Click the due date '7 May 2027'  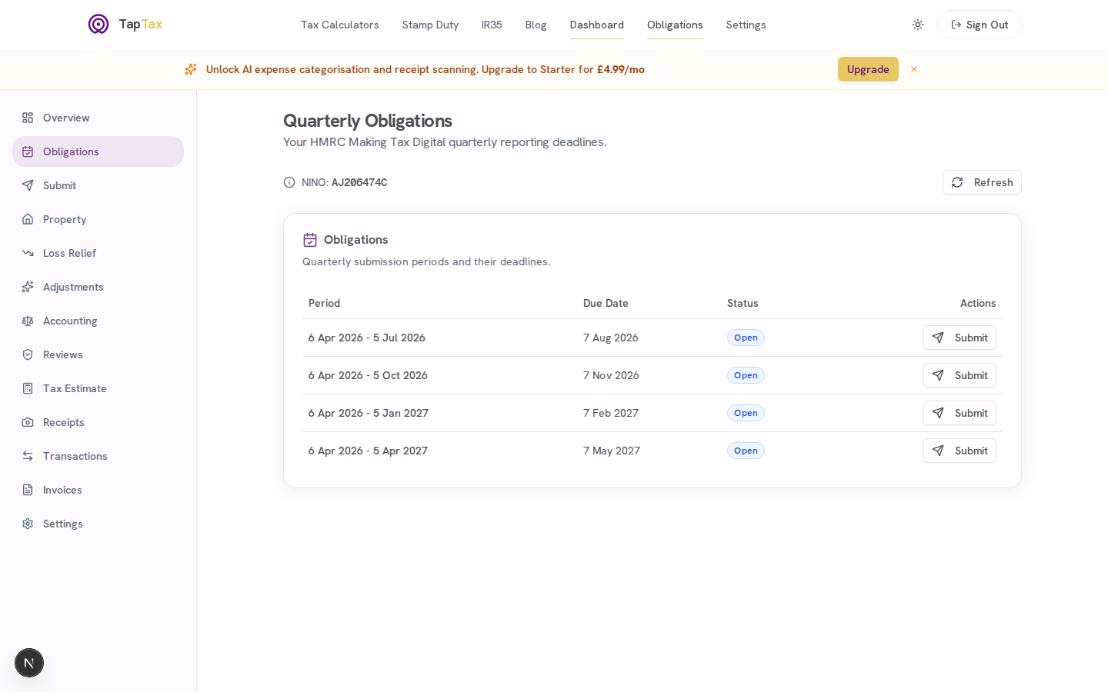(612, 451)
